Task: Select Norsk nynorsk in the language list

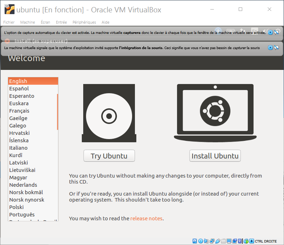Action: tap(33, 199)
